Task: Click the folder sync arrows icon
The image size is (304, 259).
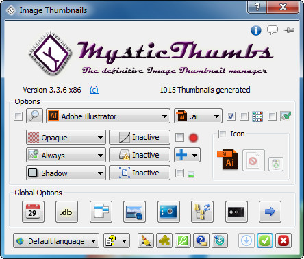Action: point(202,212)
